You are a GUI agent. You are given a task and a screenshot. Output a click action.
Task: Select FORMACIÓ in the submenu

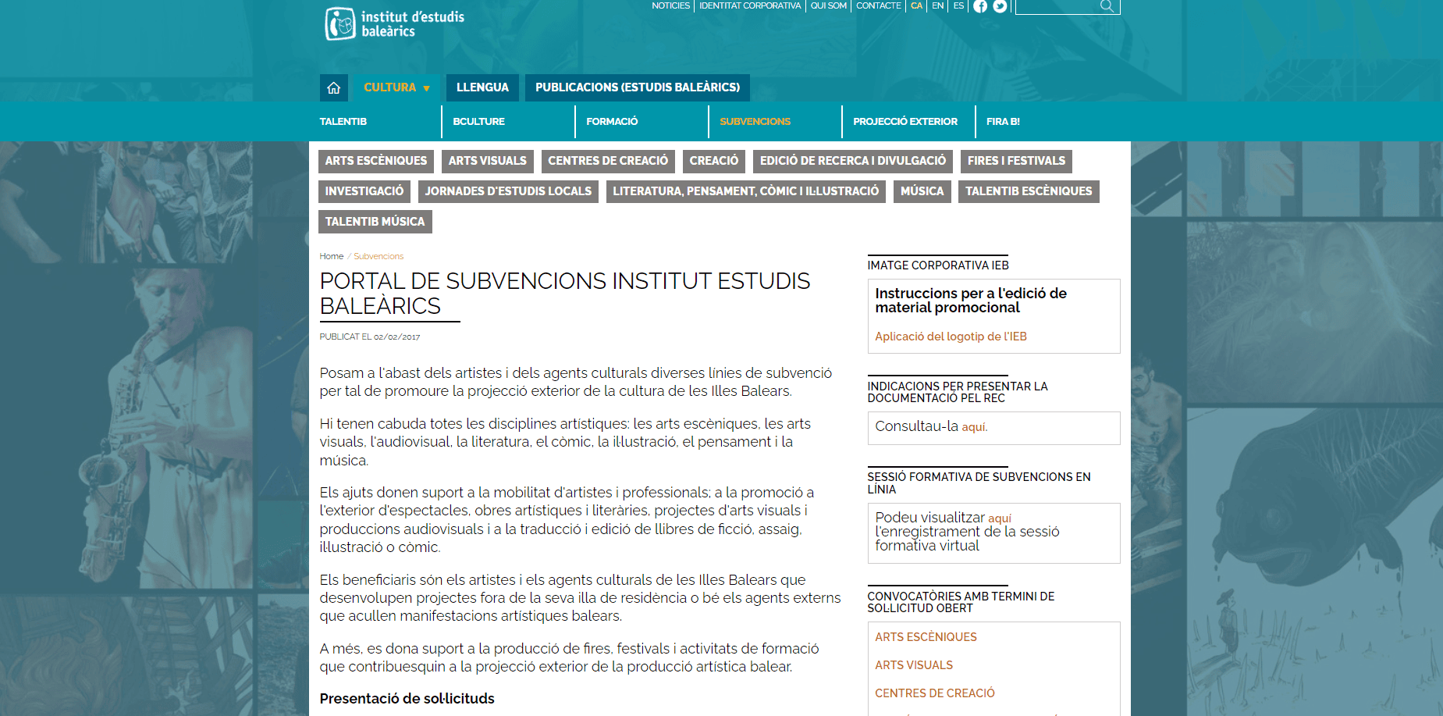(612, 122)
